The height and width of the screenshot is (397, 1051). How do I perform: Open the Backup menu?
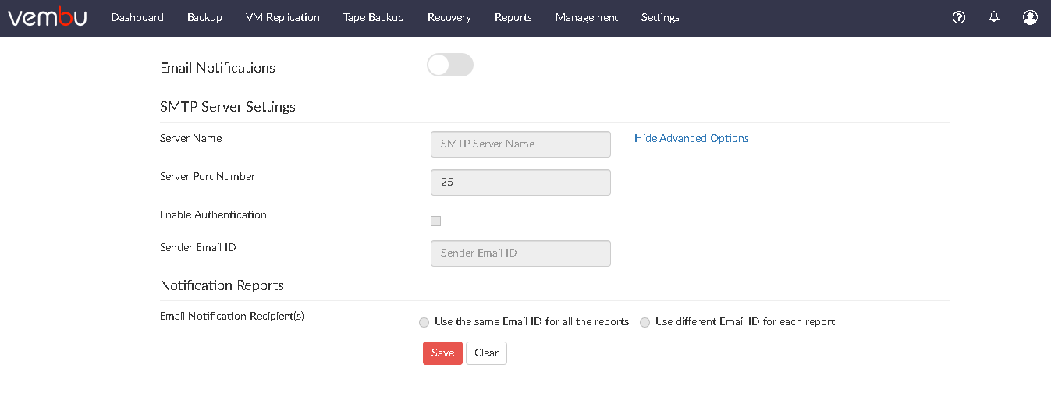tap(204, 17)
